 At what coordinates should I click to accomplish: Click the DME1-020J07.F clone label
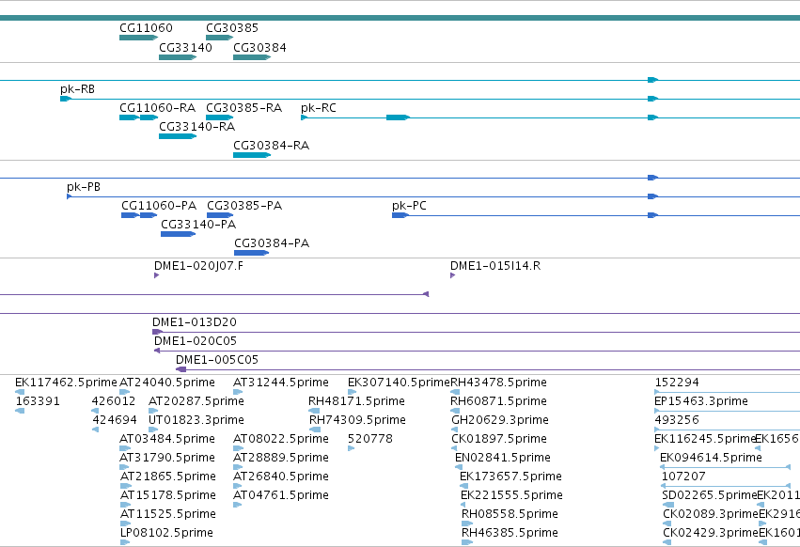[198, 266]
